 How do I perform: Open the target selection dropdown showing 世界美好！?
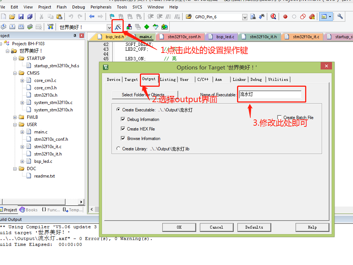tap(109, 26)
